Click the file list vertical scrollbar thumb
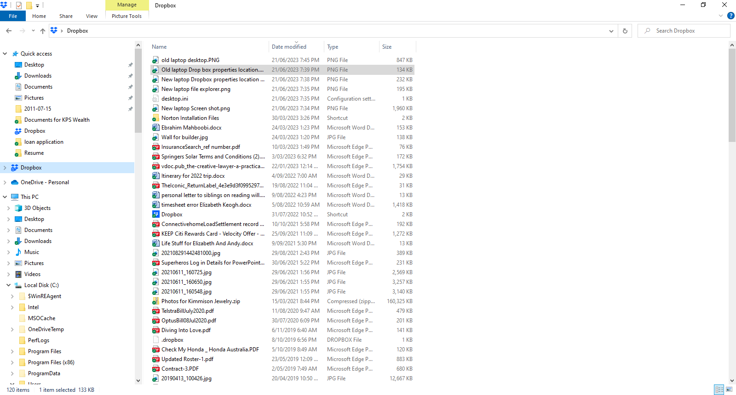This screenshot has width=736, height=395. [x=732, y=95]
